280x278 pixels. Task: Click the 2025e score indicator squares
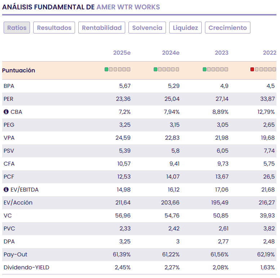pyautogui.click(x=117, y=69)
